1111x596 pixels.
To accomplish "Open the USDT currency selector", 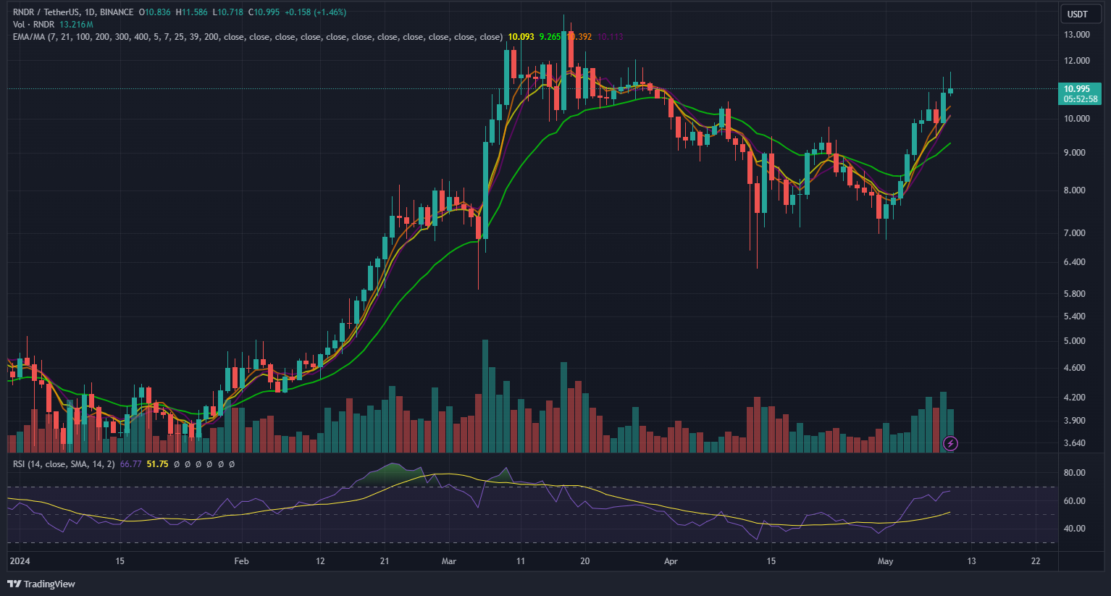I will pyautogui.click(x=1077, y=14).
